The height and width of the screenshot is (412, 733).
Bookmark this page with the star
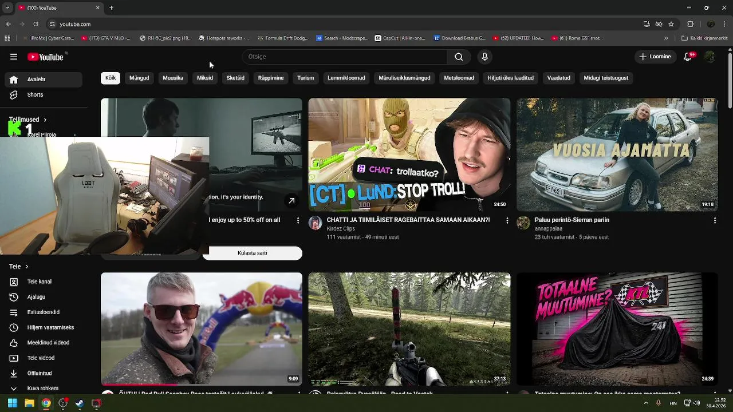click(x=671, y=24)
